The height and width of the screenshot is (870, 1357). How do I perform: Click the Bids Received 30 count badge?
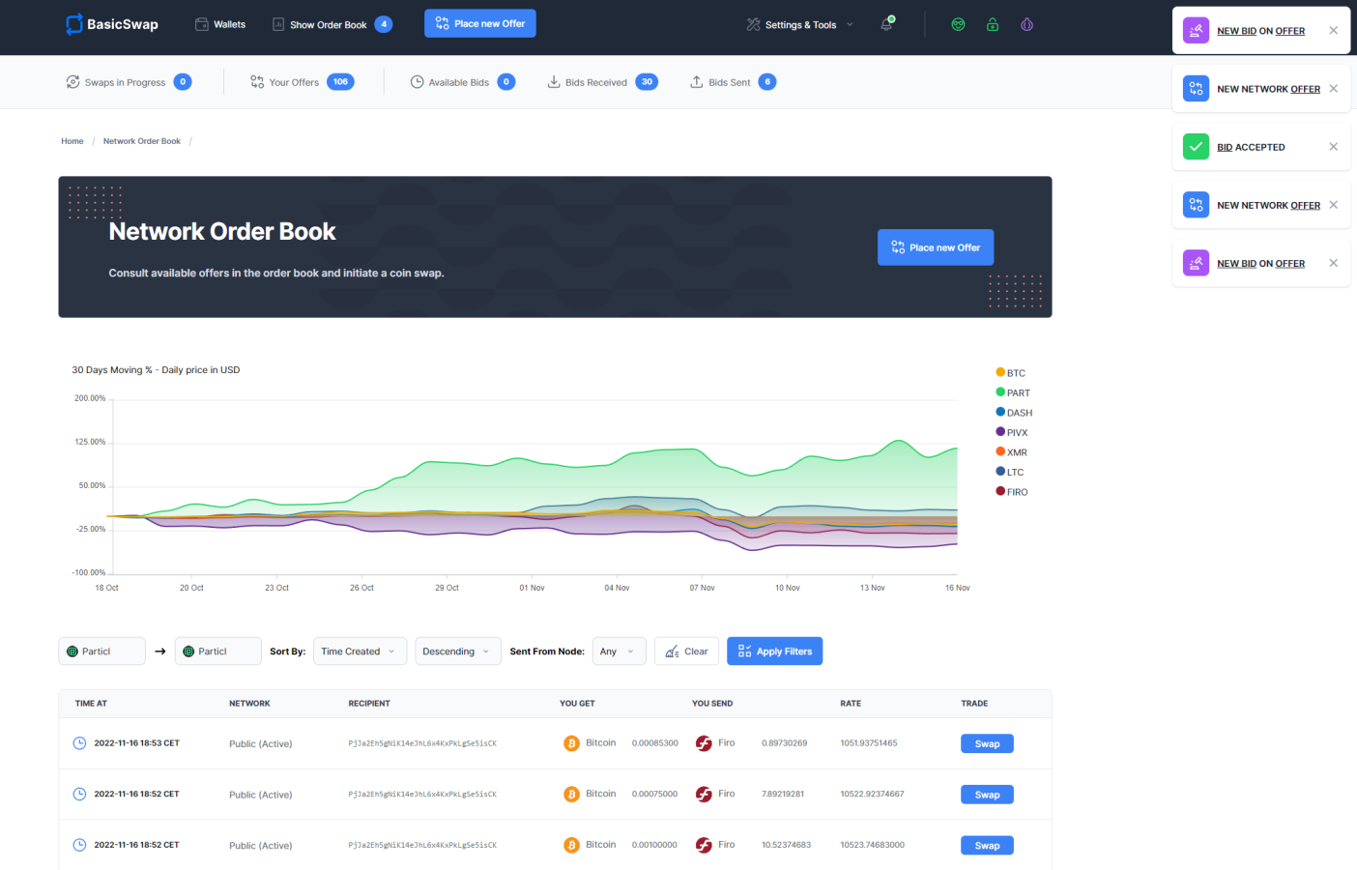[647, 82]
